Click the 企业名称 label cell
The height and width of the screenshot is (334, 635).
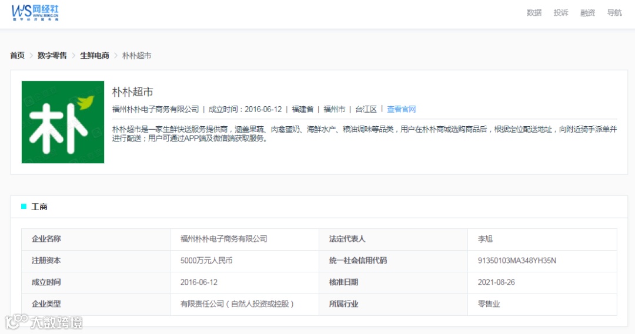pyautogui.click(x=96, y=239)
